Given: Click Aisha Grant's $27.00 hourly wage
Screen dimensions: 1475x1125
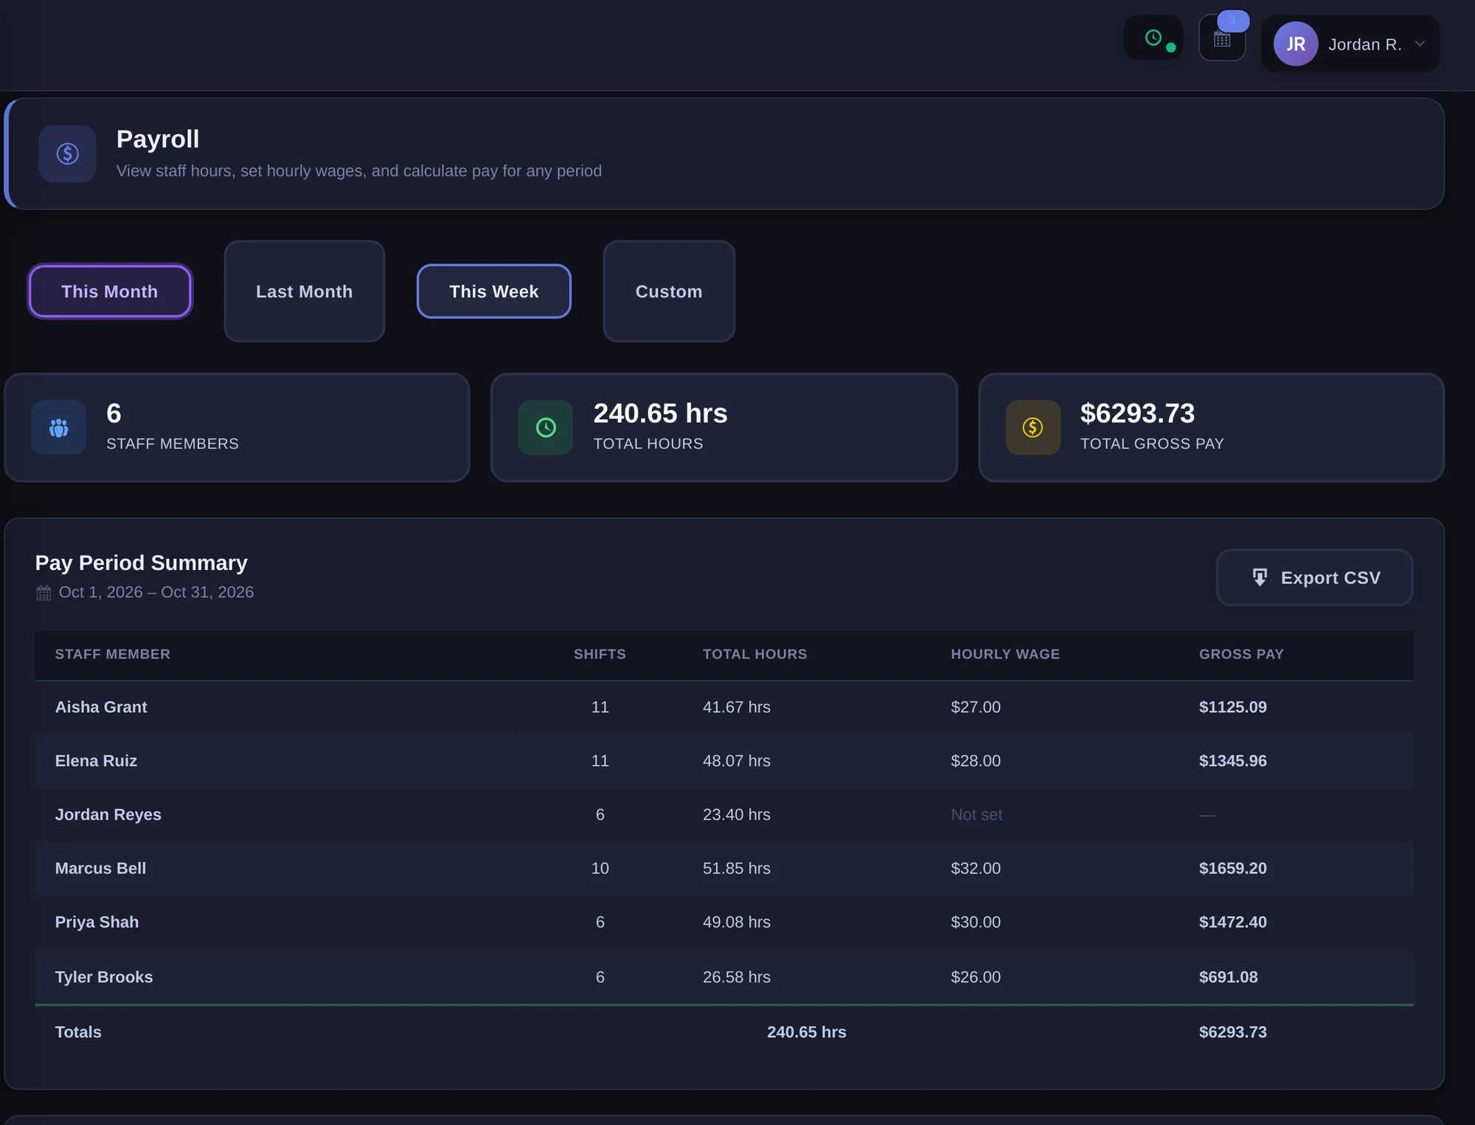Looking at the screenshot, I should tap(976, 707).
